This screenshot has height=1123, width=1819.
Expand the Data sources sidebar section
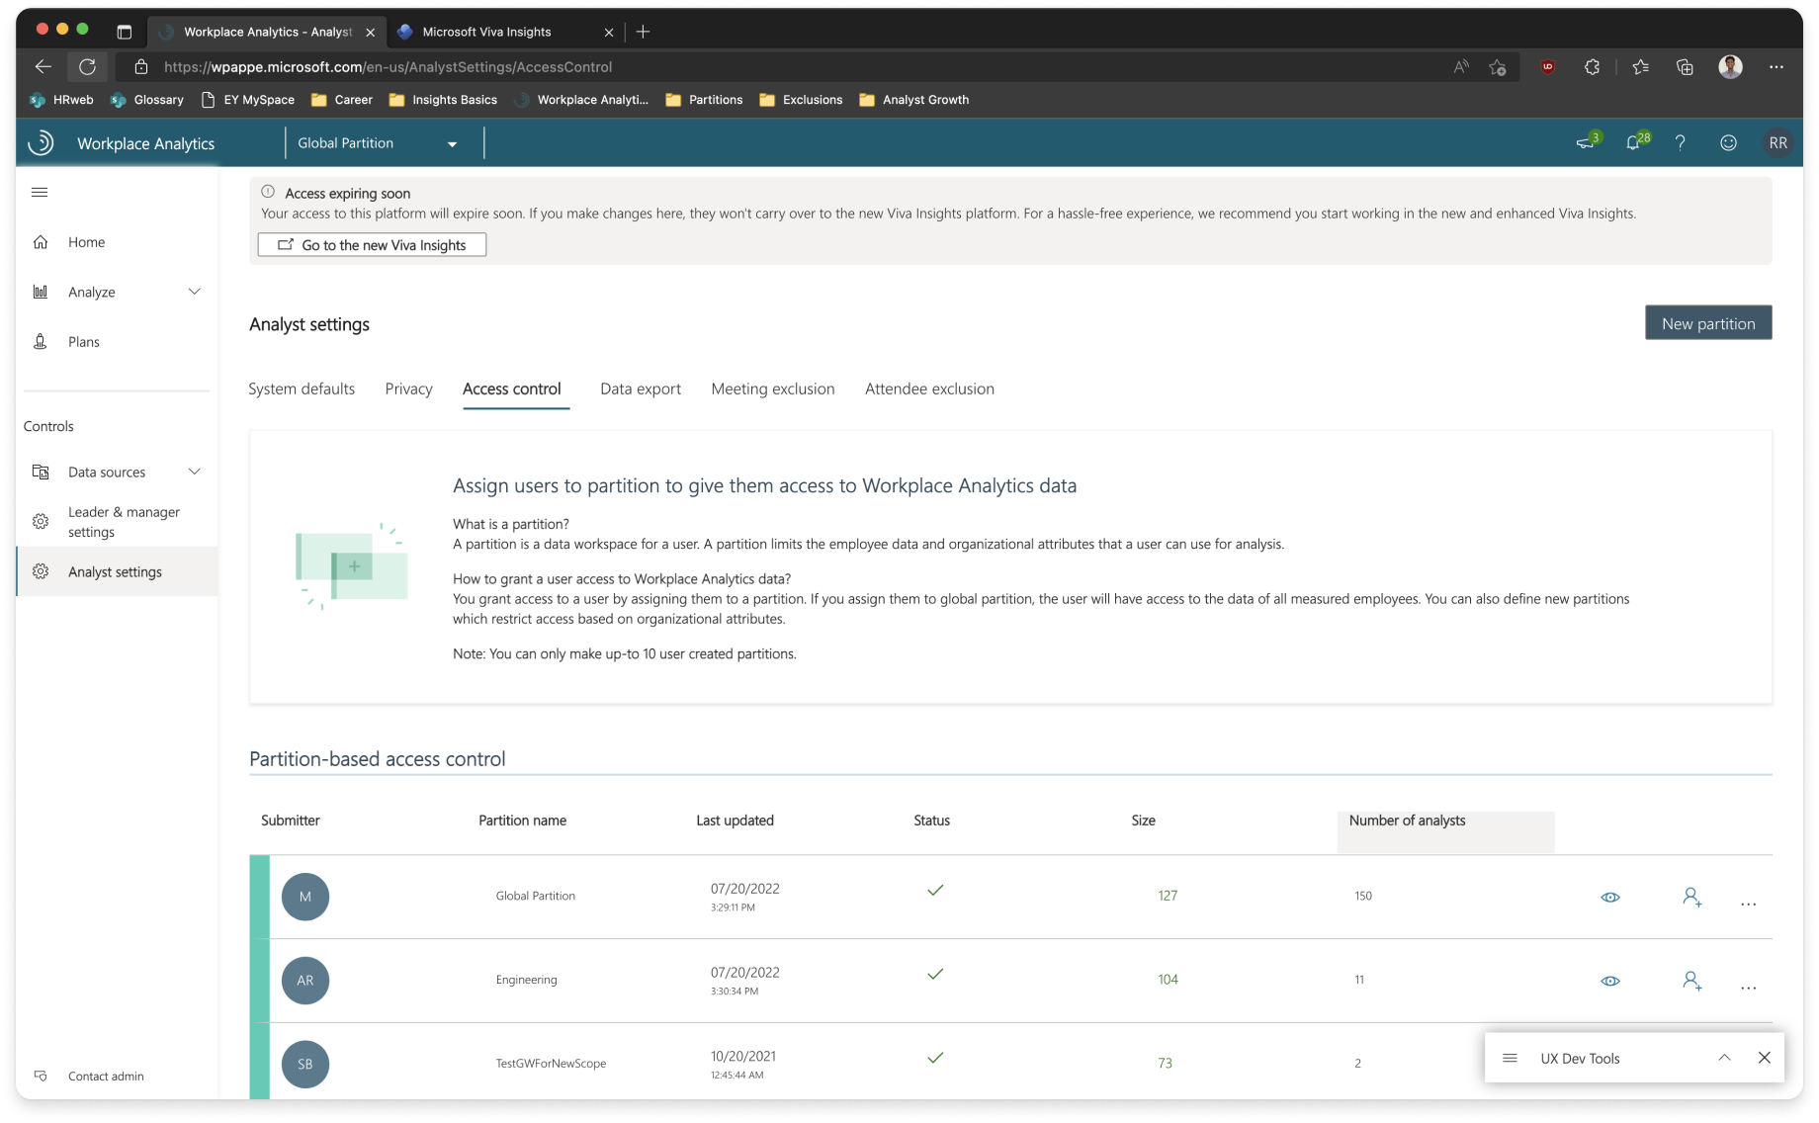[195, 472]
